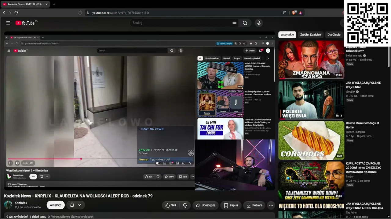Click inner 'Zapytaj Google' button
This screenshot has height=219, width=391.
pyautogui.click(x=224, y=43)
